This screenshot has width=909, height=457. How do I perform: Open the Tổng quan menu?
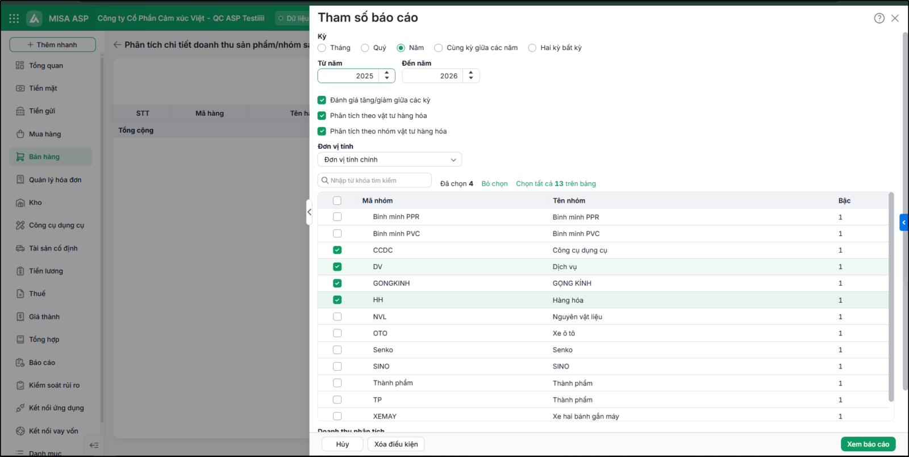51,65
